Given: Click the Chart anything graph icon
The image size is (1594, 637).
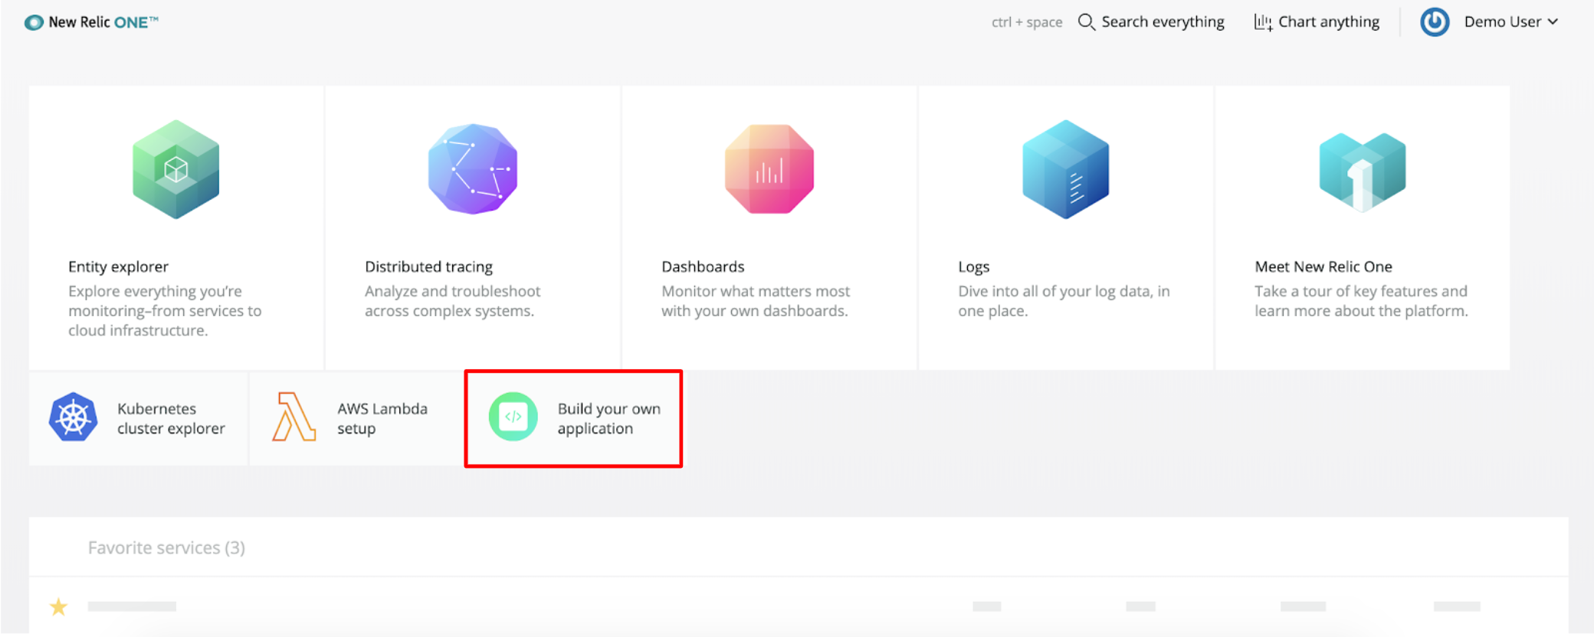Looking at the screenshot, I should pos(1263,22).
